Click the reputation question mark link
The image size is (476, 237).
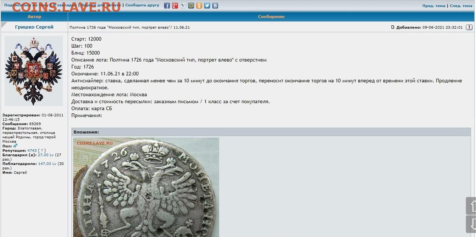(42, 150)
